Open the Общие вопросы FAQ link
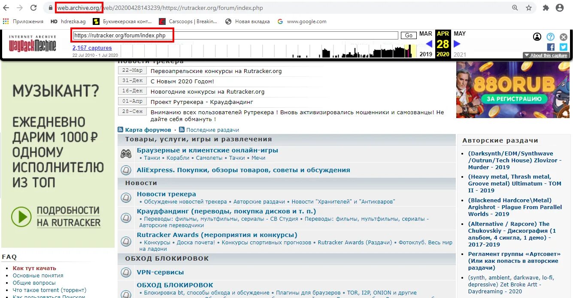 point(34,283)
